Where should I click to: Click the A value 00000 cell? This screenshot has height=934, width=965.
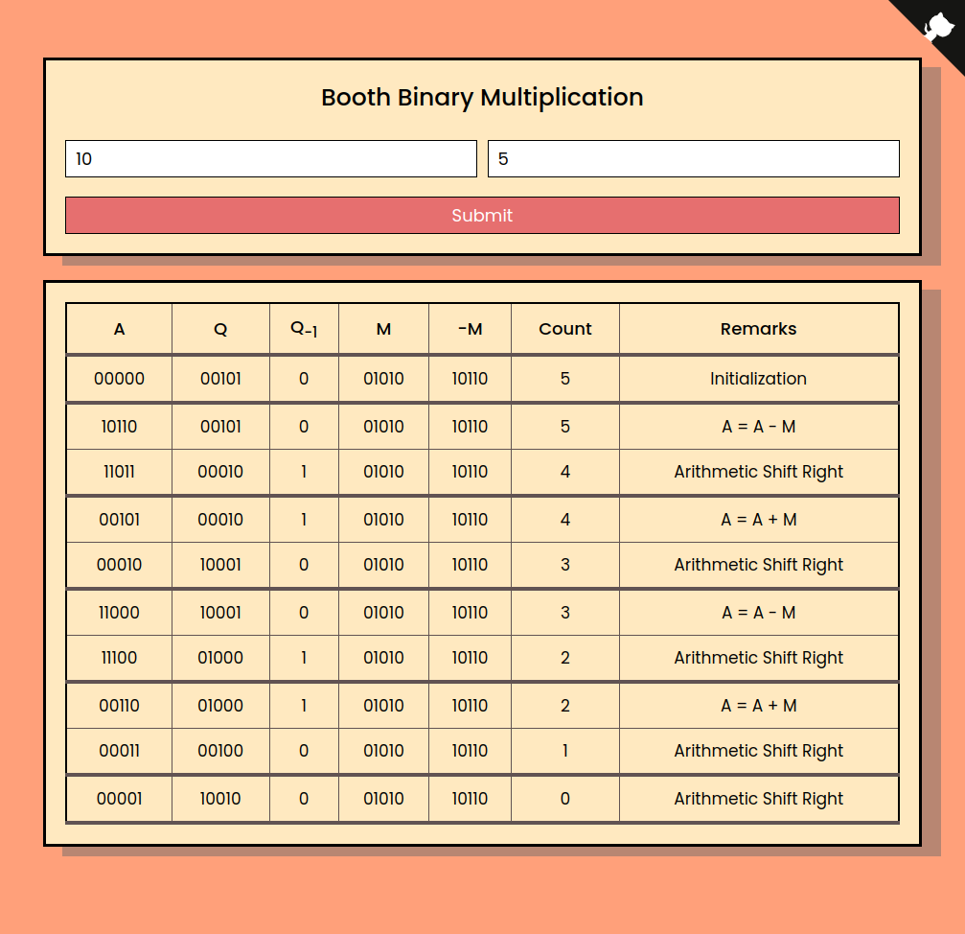click(x=118, y=378)
